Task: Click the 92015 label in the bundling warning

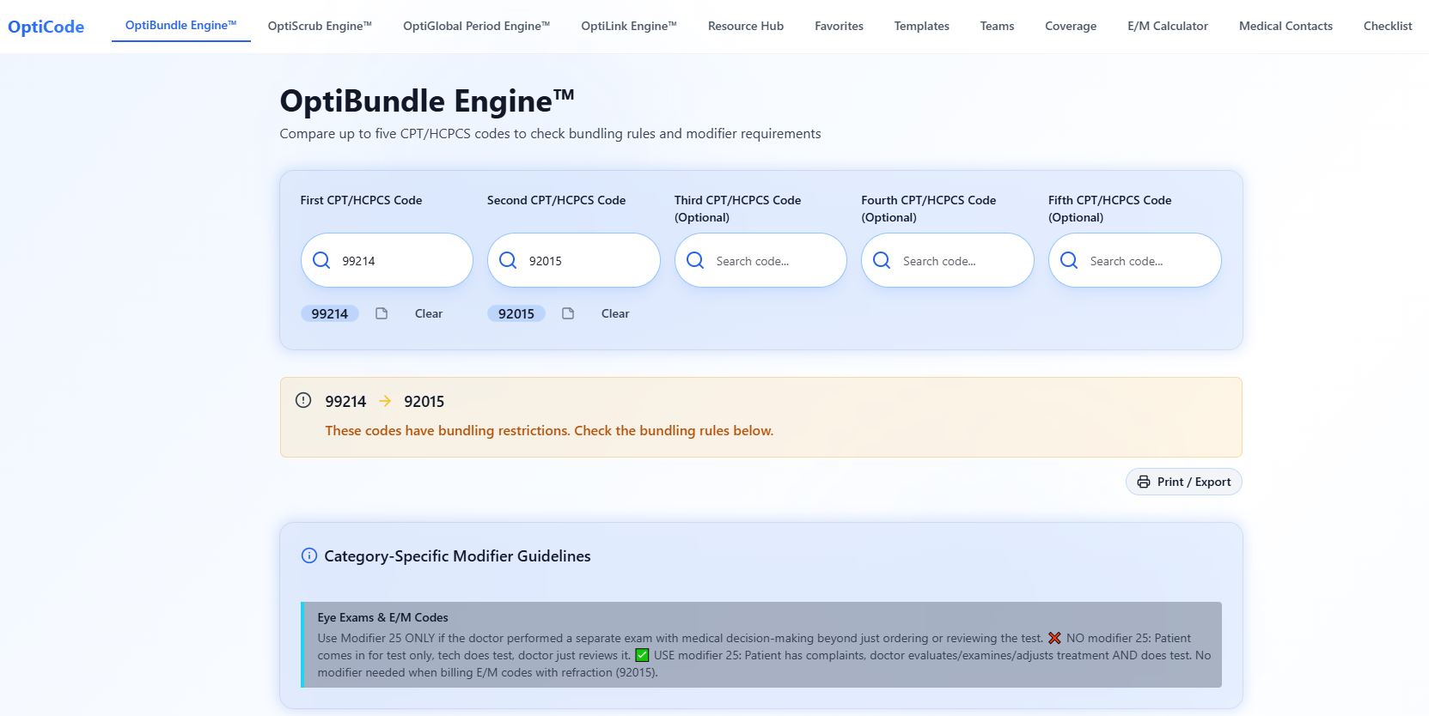Action: 424,401
